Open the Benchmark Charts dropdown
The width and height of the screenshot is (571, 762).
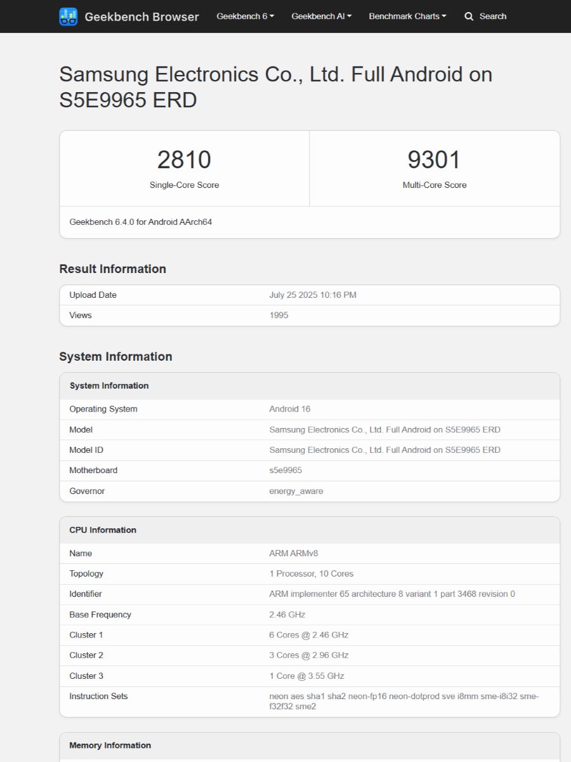point(407,16)
